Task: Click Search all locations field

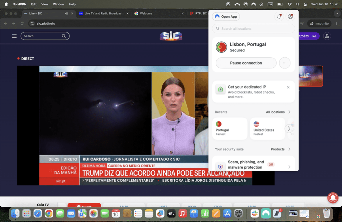Action: click(253, 29)
